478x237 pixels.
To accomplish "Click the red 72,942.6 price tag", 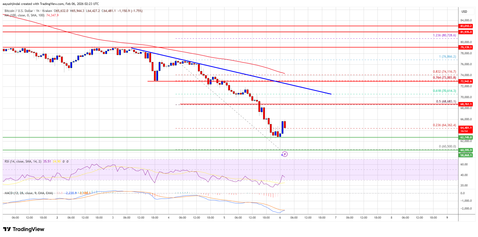I will (466, 81).
